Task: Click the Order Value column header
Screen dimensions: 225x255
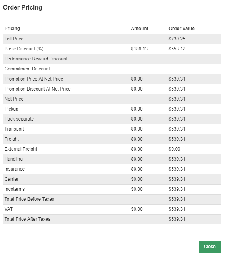Action: tap(182, 29)
